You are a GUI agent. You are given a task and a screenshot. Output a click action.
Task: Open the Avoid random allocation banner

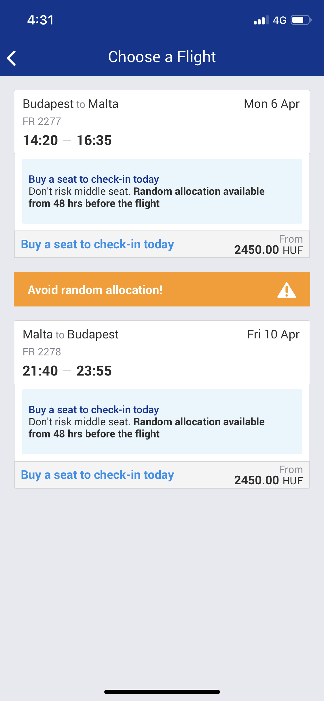[162, 289]
